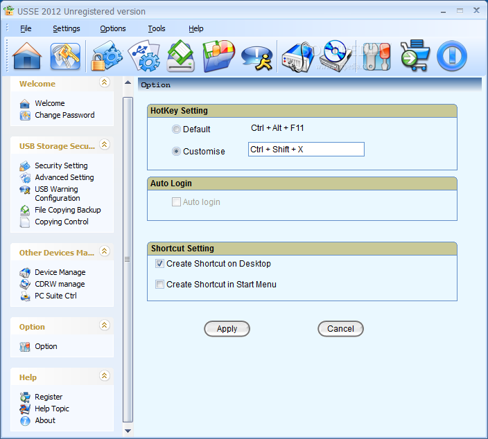Collapse the USB Storage Security sidebar group
488x439 pixels.
[104, 145]
